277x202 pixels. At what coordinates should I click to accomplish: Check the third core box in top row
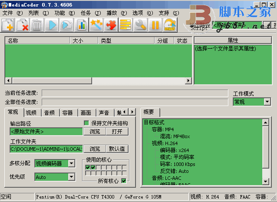tap(98, 167)
